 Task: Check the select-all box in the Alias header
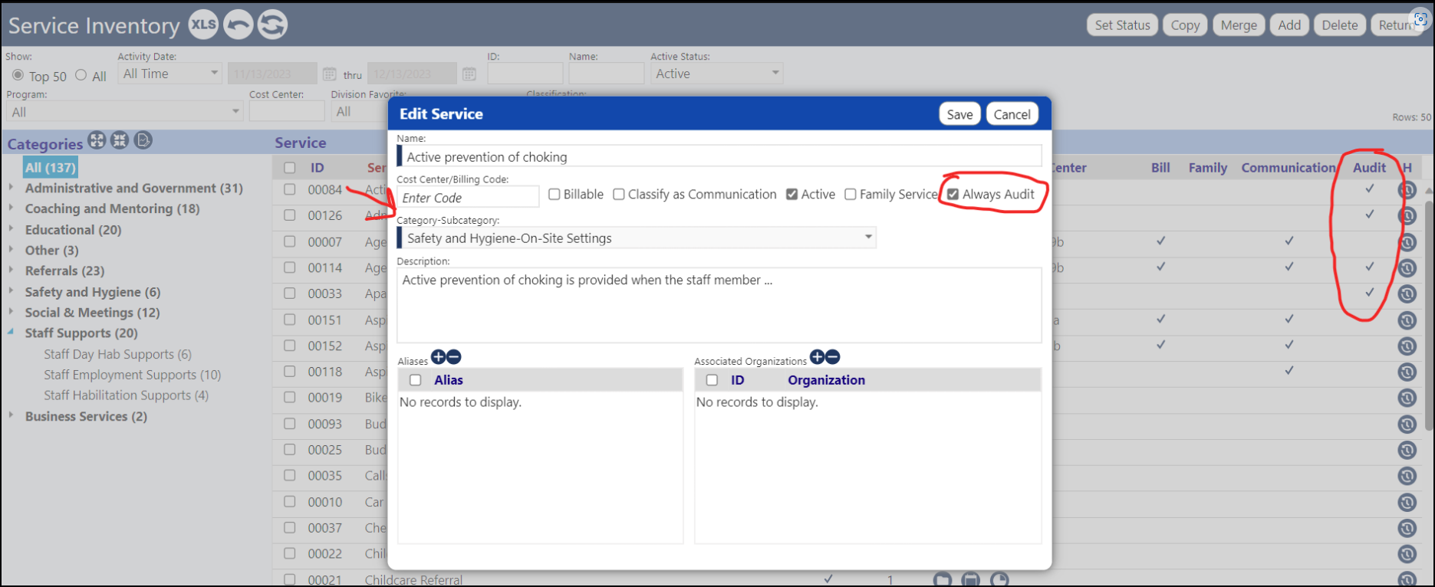[x=416, y=380]
